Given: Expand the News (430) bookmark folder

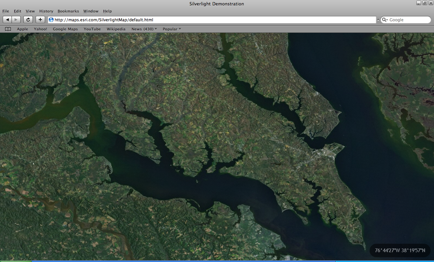Looking at the screenshot, I should tap(144, 29).
